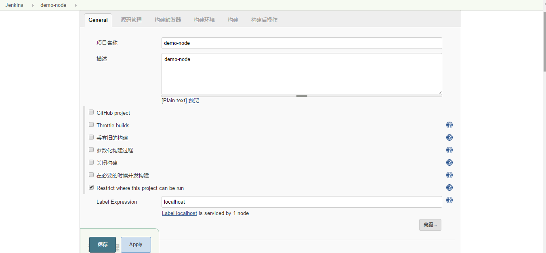Image resolution: width=546 pixels, height=253 pixels.
Task: Grab the description textarea resize handle
Action: coord(302,96)
